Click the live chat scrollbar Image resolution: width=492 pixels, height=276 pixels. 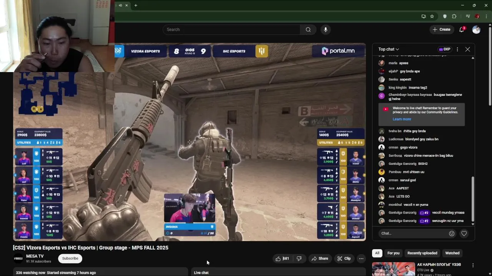click(x=473, y=199)
